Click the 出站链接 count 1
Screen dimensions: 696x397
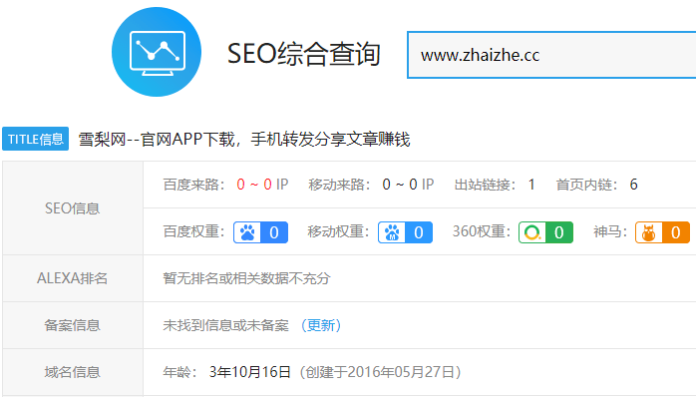(531, 185)
